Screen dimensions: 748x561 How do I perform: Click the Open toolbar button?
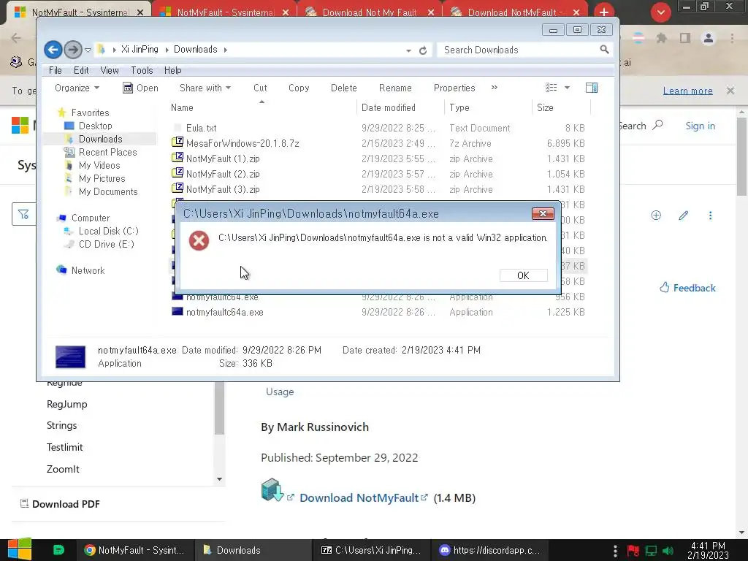click(141, 88)
